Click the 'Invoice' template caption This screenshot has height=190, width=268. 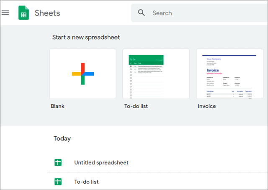[207, 106]
